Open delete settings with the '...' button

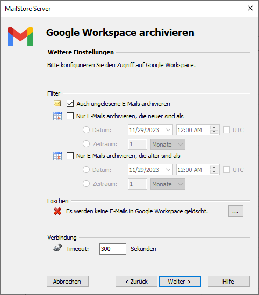point(236,211)
